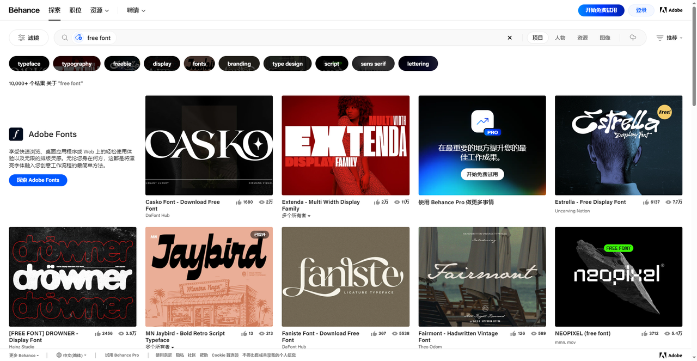
Task: Click the Behance logo
Action: 24,10
